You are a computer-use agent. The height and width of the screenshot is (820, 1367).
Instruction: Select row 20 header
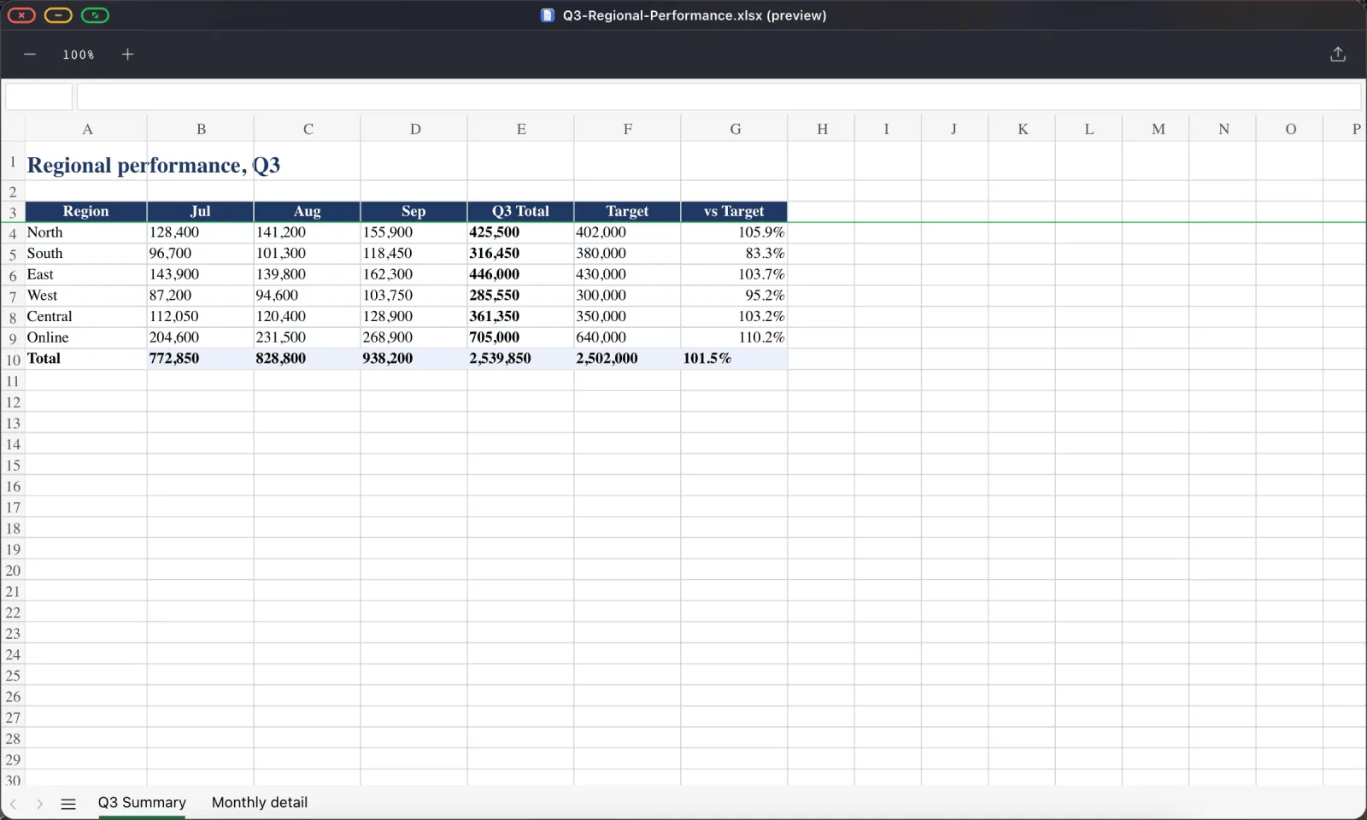(x=13, y=571)
